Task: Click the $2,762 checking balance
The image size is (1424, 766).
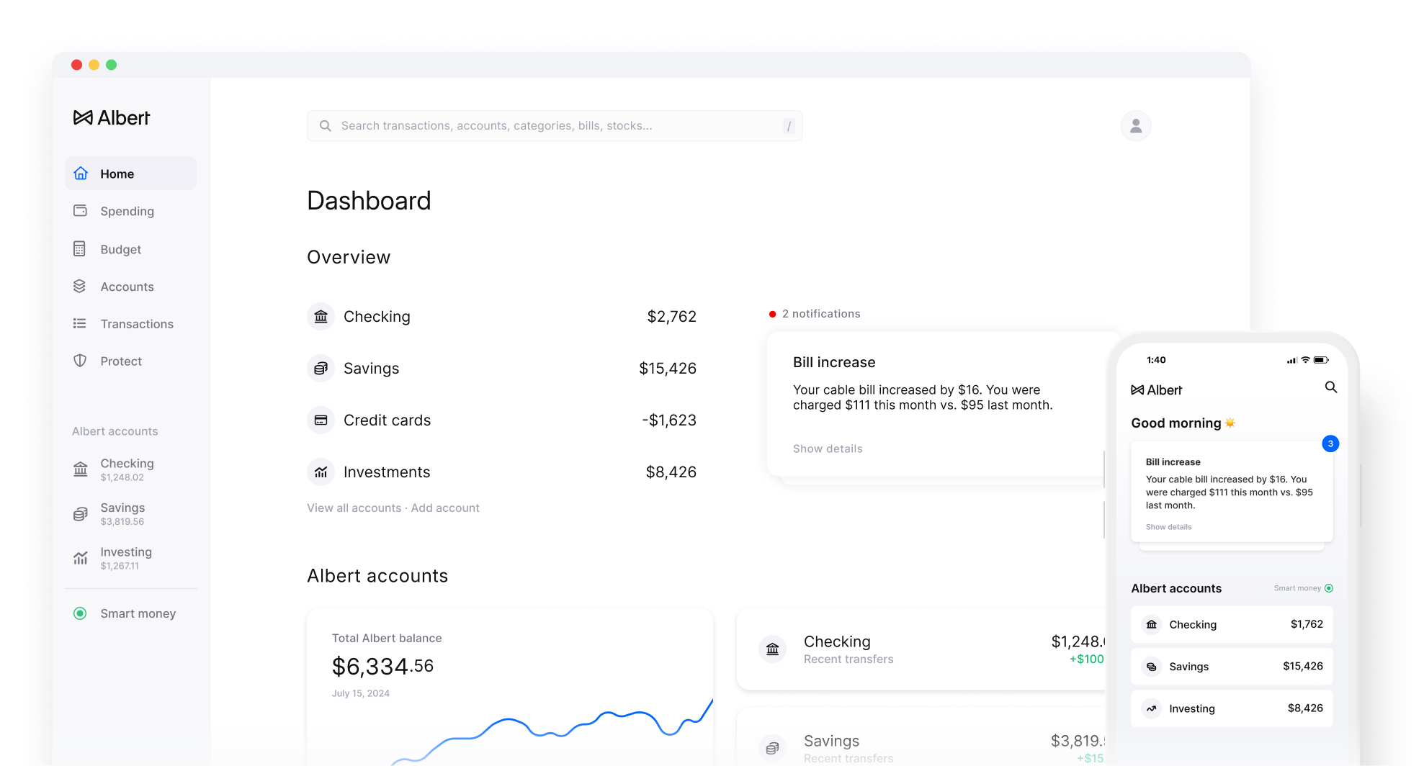Action: 671,317
